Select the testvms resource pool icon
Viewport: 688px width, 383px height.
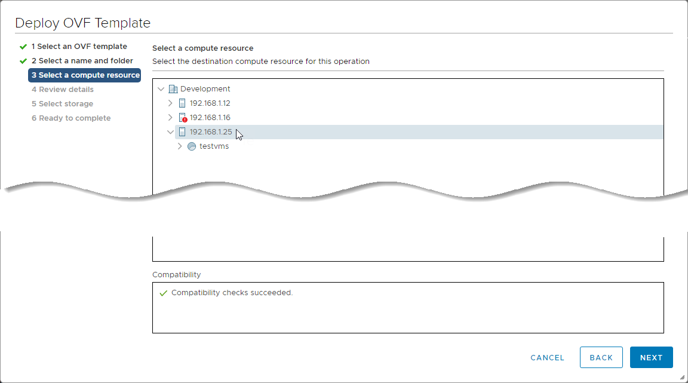[192, 146]
